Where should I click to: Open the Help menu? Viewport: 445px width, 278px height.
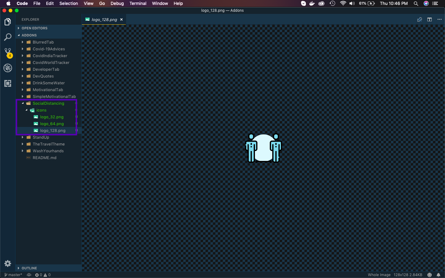tap(178, 3)
